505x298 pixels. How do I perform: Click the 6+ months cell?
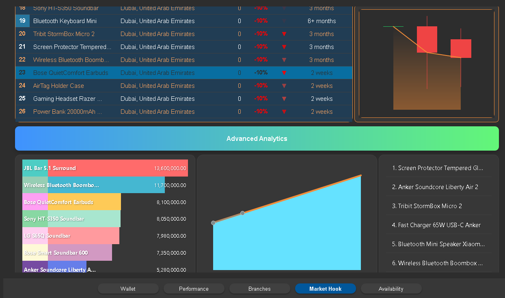pos(322,21)
